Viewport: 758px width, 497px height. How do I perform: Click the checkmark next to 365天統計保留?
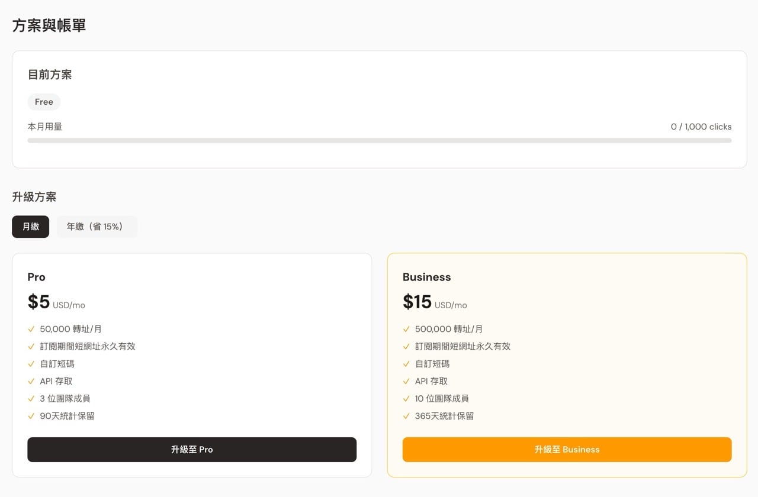(x=406, y=417)
